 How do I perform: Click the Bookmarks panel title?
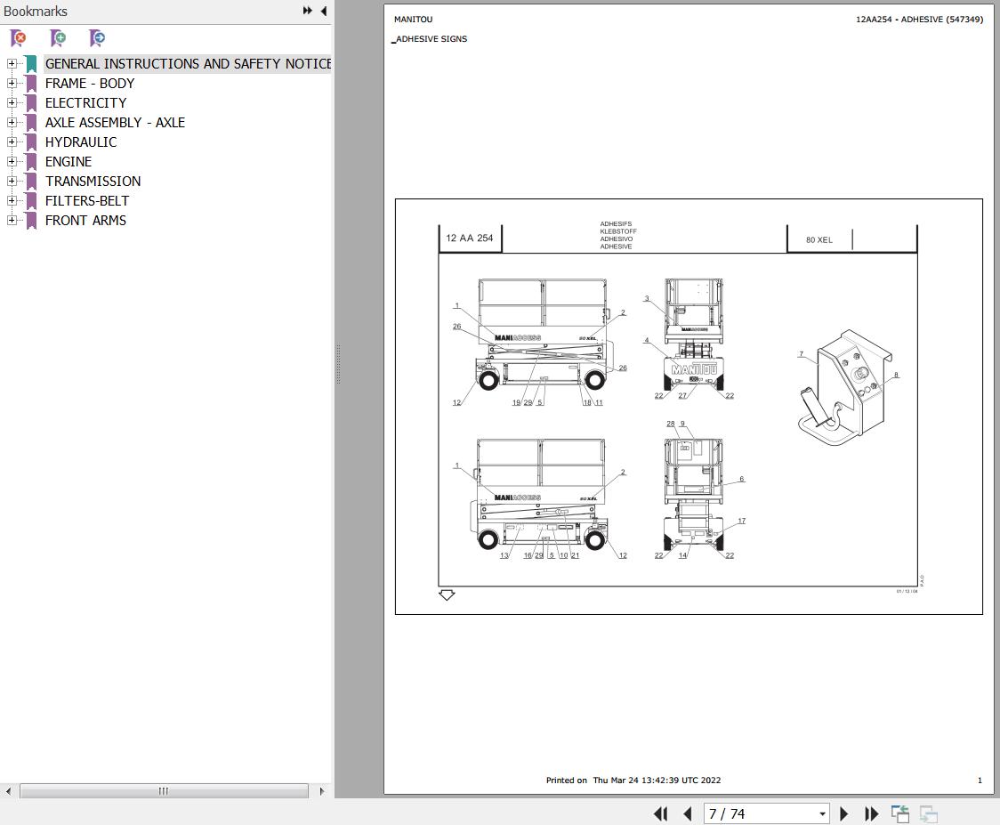35,11
